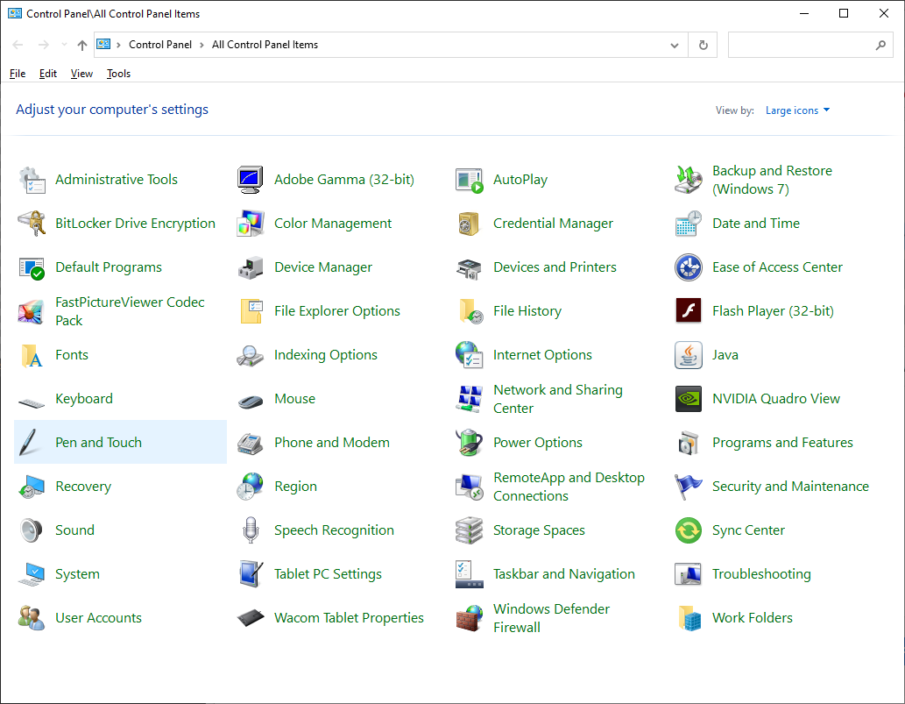Viewport: 905px width, 704px height.
Task: Expand the View by Large icons dropdown
Action: (797, 110)
